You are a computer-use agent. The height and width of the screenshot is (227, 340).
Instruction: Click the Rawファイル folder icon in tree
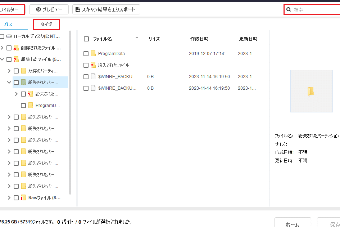pyautogui.click(x=23, y=198)
